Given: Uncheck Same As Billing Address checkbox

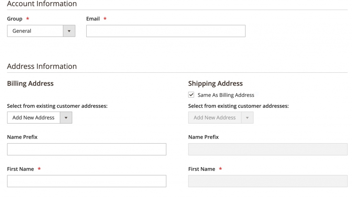Looking at the screenshot, I should tap(191, 95).
